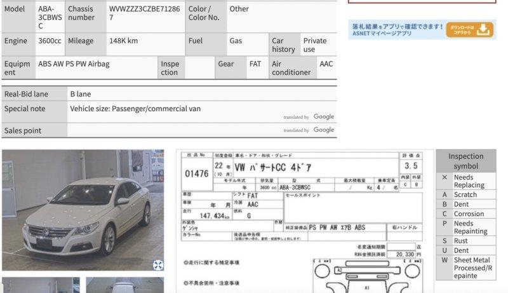This screenshot has height=293, width=508.
Task: Open the main white Volkswagen photo
Action: 83,210
